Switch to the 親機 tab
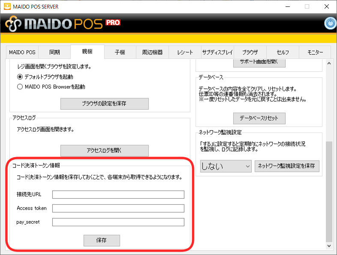This screenshot has height=255, width=337. tap(87, 52)
